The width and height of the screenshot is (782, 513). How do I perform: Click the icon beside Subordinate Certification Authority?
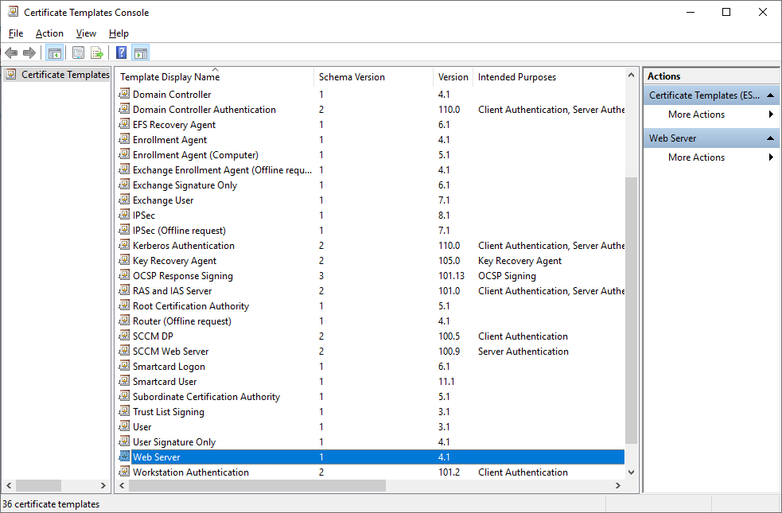click(x=124, y=396)
